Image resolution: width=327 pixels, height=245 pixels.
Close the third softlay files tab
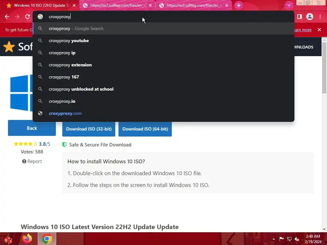(227, 5)
